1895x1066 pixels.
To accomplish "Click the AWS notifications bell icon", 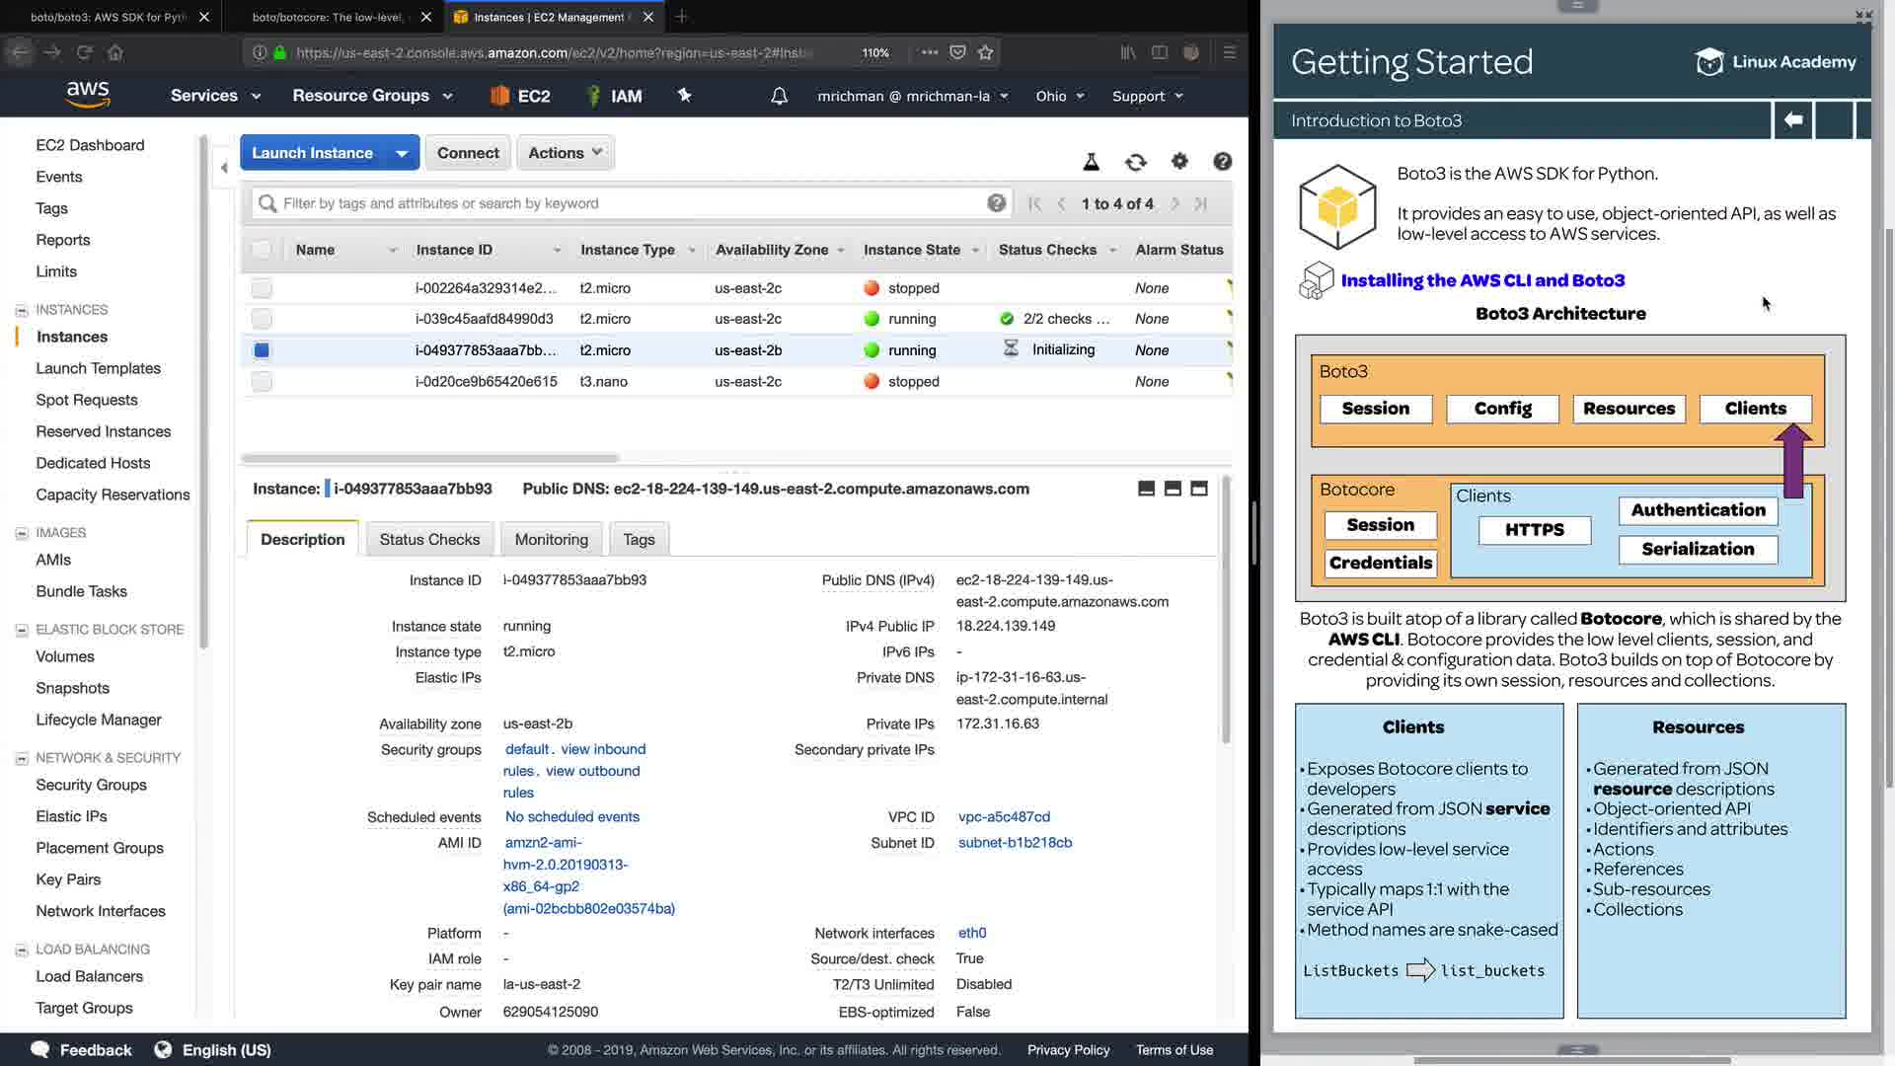I will (x=779, y=96).
